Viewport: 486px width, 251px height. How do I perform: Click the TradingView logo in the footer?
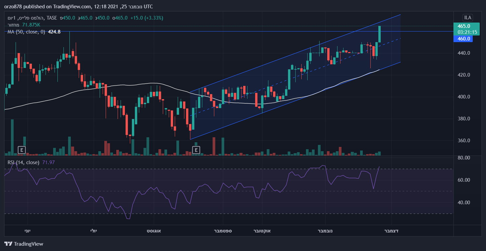24,244
